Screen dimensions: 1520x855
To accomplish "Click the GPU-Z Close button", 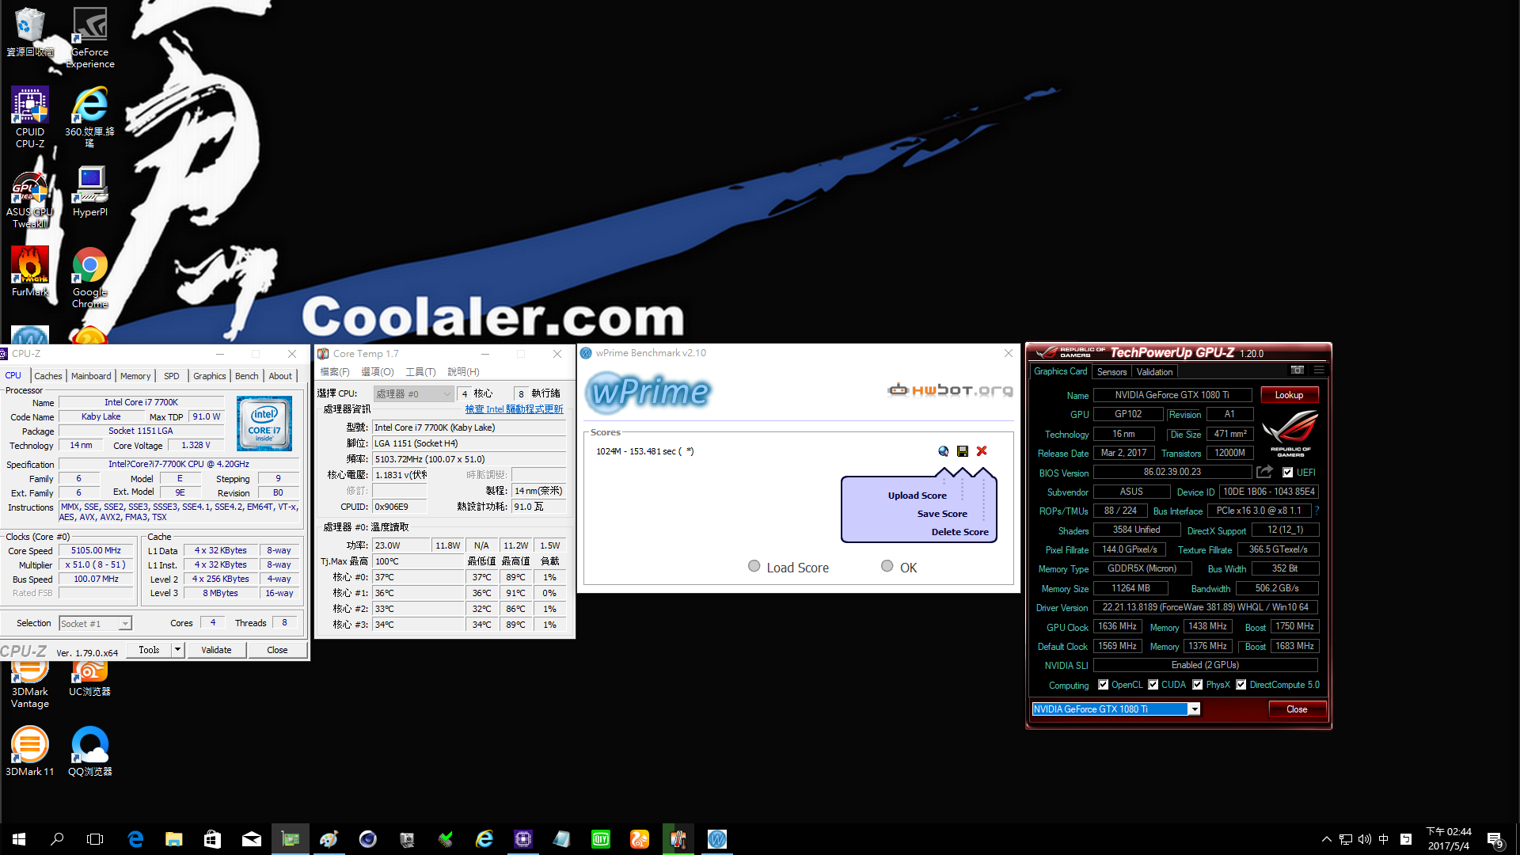I will pyautogui.click(x=1297, y=709).
